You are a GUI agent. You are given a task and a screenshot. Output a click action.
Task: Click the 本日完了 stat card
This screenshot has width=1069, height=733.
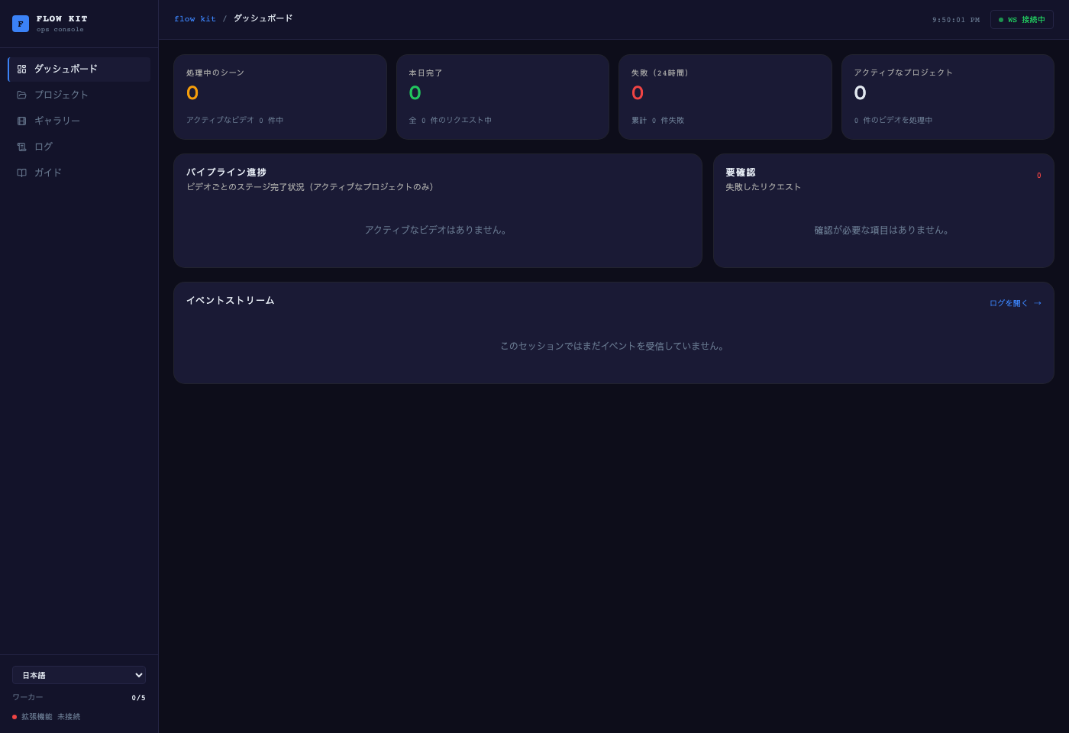pos(502,97)
